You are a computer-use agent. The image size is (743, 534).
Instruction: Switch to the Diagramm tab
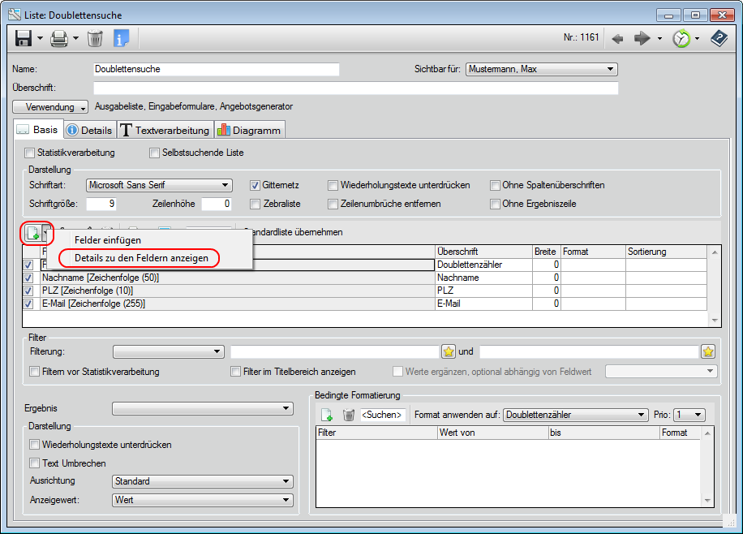point(248,129)
